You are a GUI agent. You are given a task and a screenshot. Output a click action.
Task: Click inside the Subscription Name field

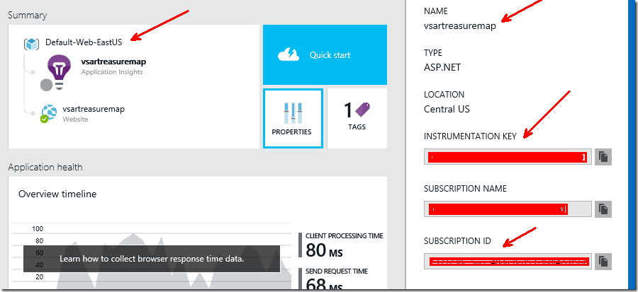click(508, 209)
